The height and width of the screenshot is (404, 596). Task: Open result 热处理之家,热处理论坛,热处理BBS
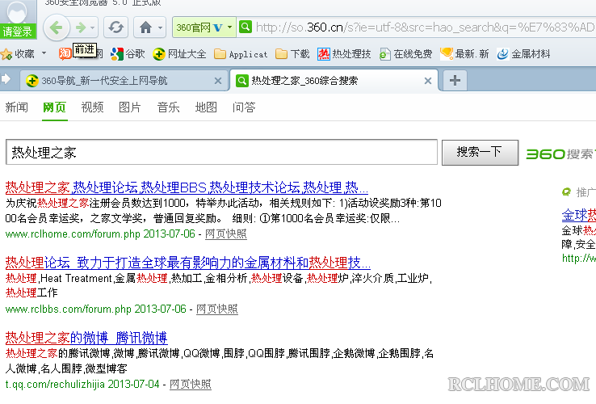coord(187,187)
